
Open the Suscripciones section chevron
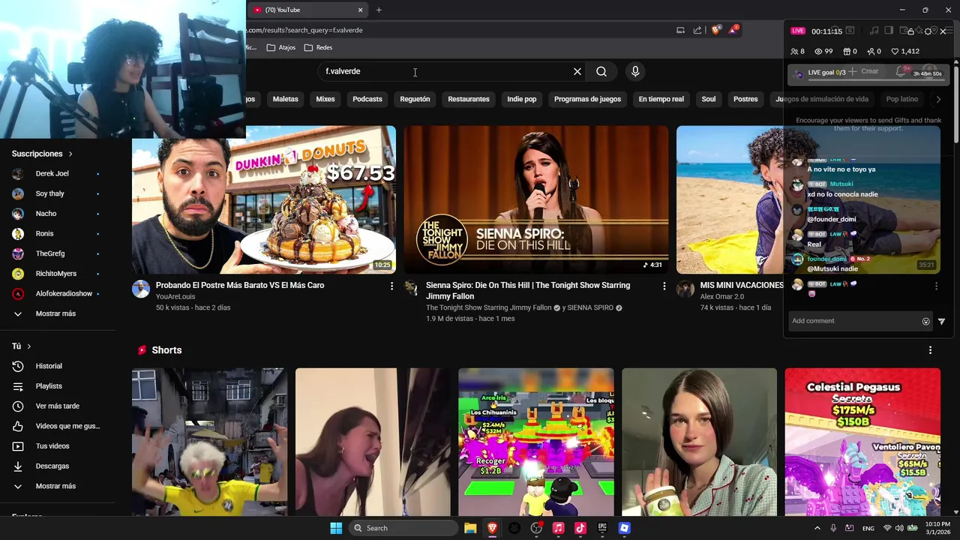tap(70, 154)
